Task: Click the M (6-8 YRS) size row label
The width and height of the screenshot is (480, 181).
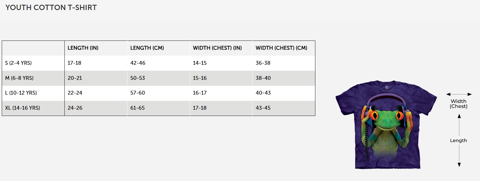Action: click(x=19, y=78)
